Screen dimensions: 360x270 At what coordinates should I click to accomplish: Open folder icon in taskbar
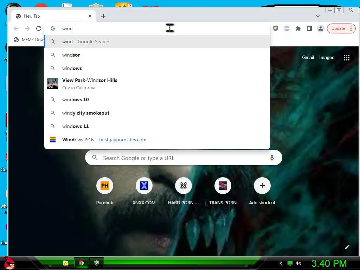point(66,263)
